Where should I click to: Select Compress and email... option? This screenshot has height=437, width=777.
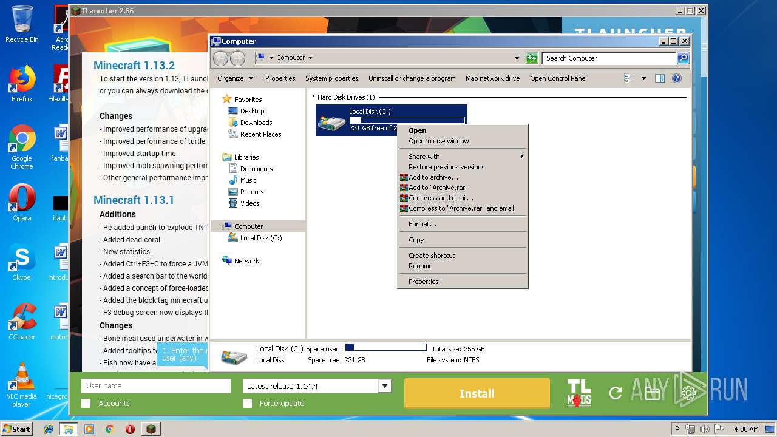[463, 198]
